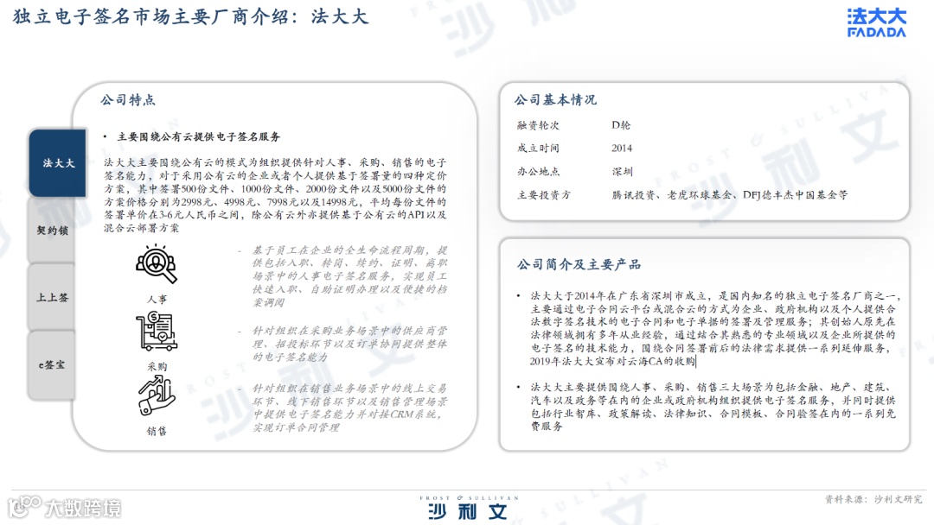934x525 pixels.
Task: Select the bullet 主要围绕公有云提供电子签名服务
Action: (x=198, y=136)
